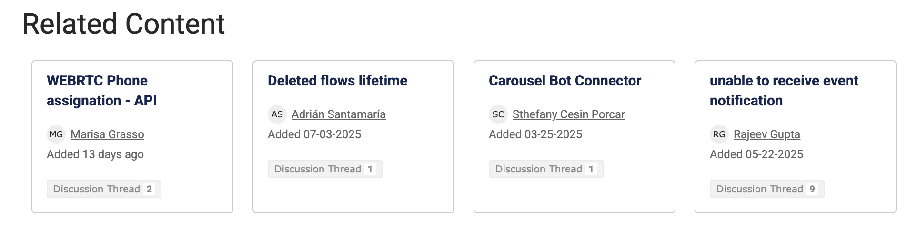This screenshot has width=907, height=228.
Task: Visit Rajeev Gupta's profile link
Action: [x=766, y=134]
